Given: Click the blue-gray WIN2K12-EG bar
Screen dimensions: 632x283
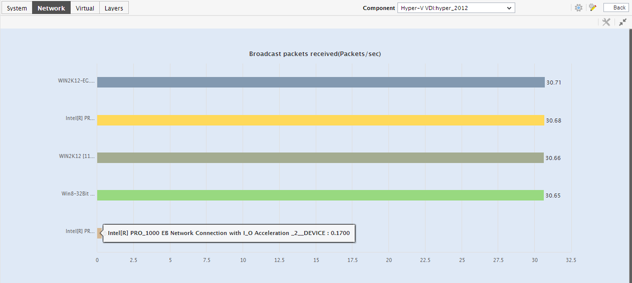Looking at the screenshot, I should pyautogui.click(x=321, y=82).
